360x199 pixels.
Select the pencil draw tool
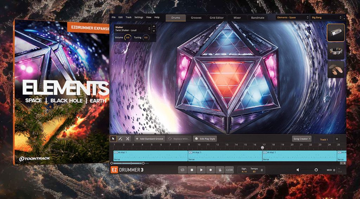click(x=120, y=139)
